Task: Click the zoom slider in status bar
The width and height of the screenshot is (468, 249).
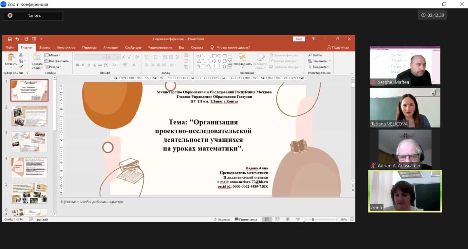Action: [x=321, y=219]
